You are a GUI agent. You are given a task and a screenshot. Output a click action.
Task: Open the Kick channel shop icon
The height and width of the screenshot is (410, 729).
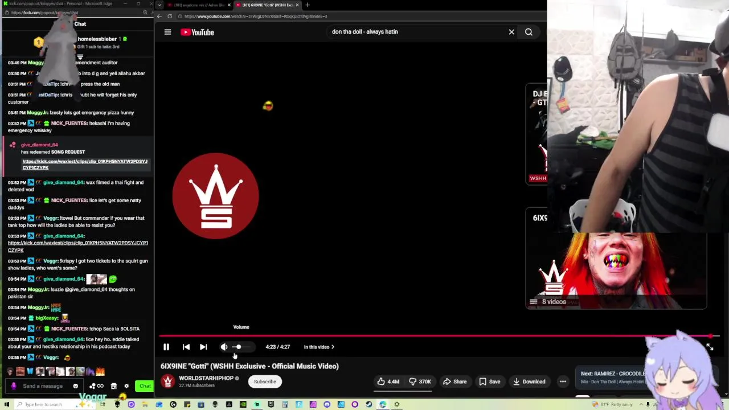point(113,386)
